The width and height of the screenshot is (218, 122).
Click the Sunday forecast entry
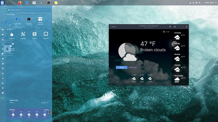(179, 47)
